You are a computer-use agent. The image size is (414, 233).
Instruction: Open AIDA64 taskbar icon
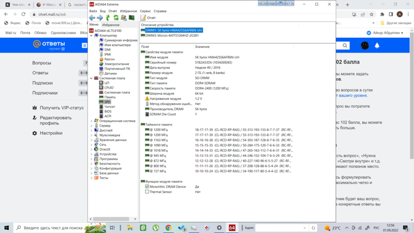(232, 228)
